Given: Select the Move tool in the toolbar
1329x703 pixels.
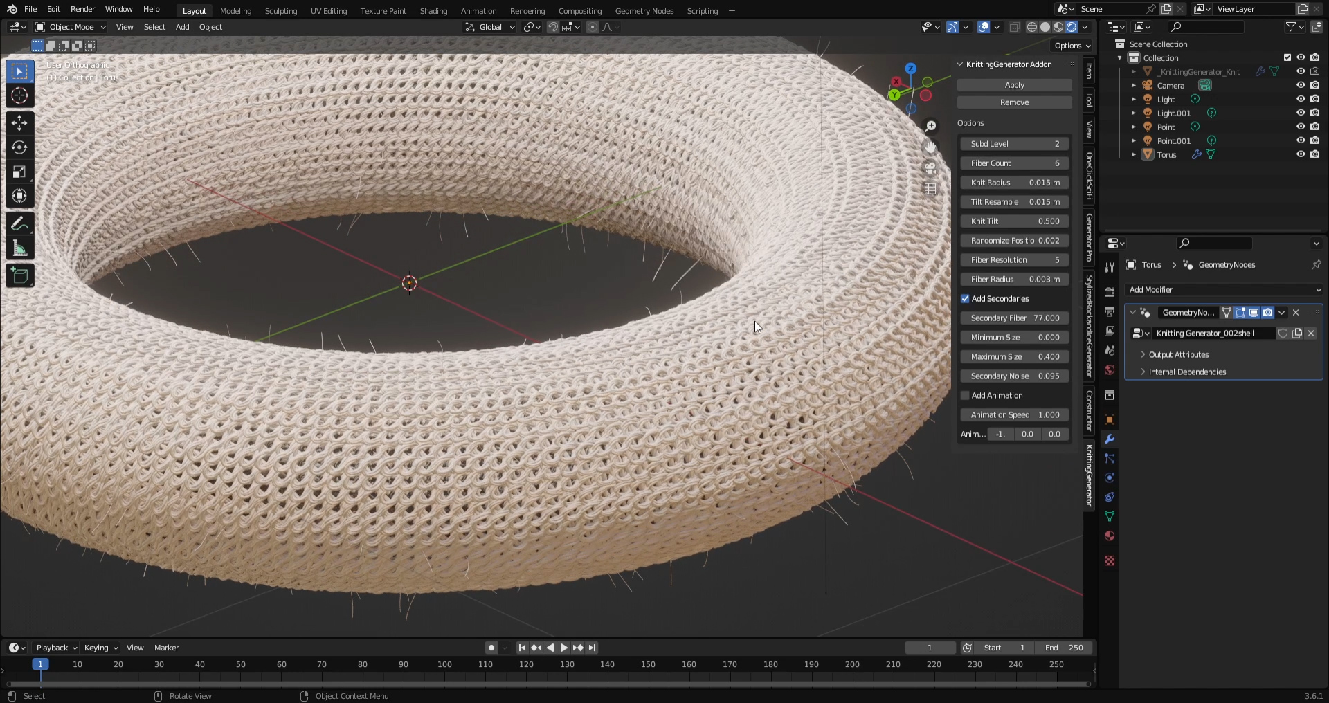Looking at the screenshot, I should tap(19, 122).
